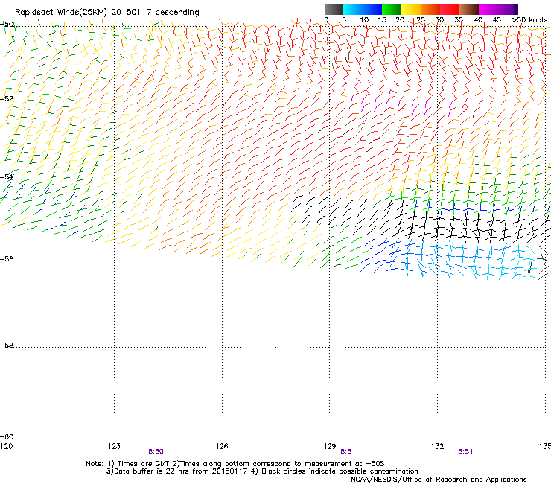Click the '-56' latitude axis label
The image size is (551, 484).
[7, 259]
